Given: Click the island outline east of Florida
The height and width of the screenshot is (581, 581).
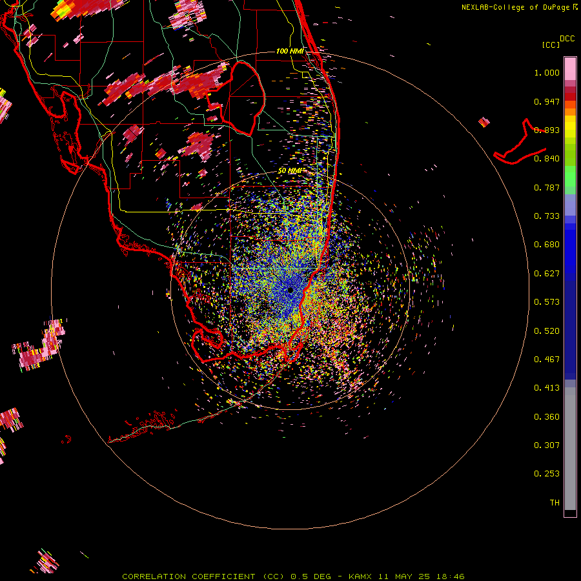Looking at the screenshot, I should click(519, 143).
